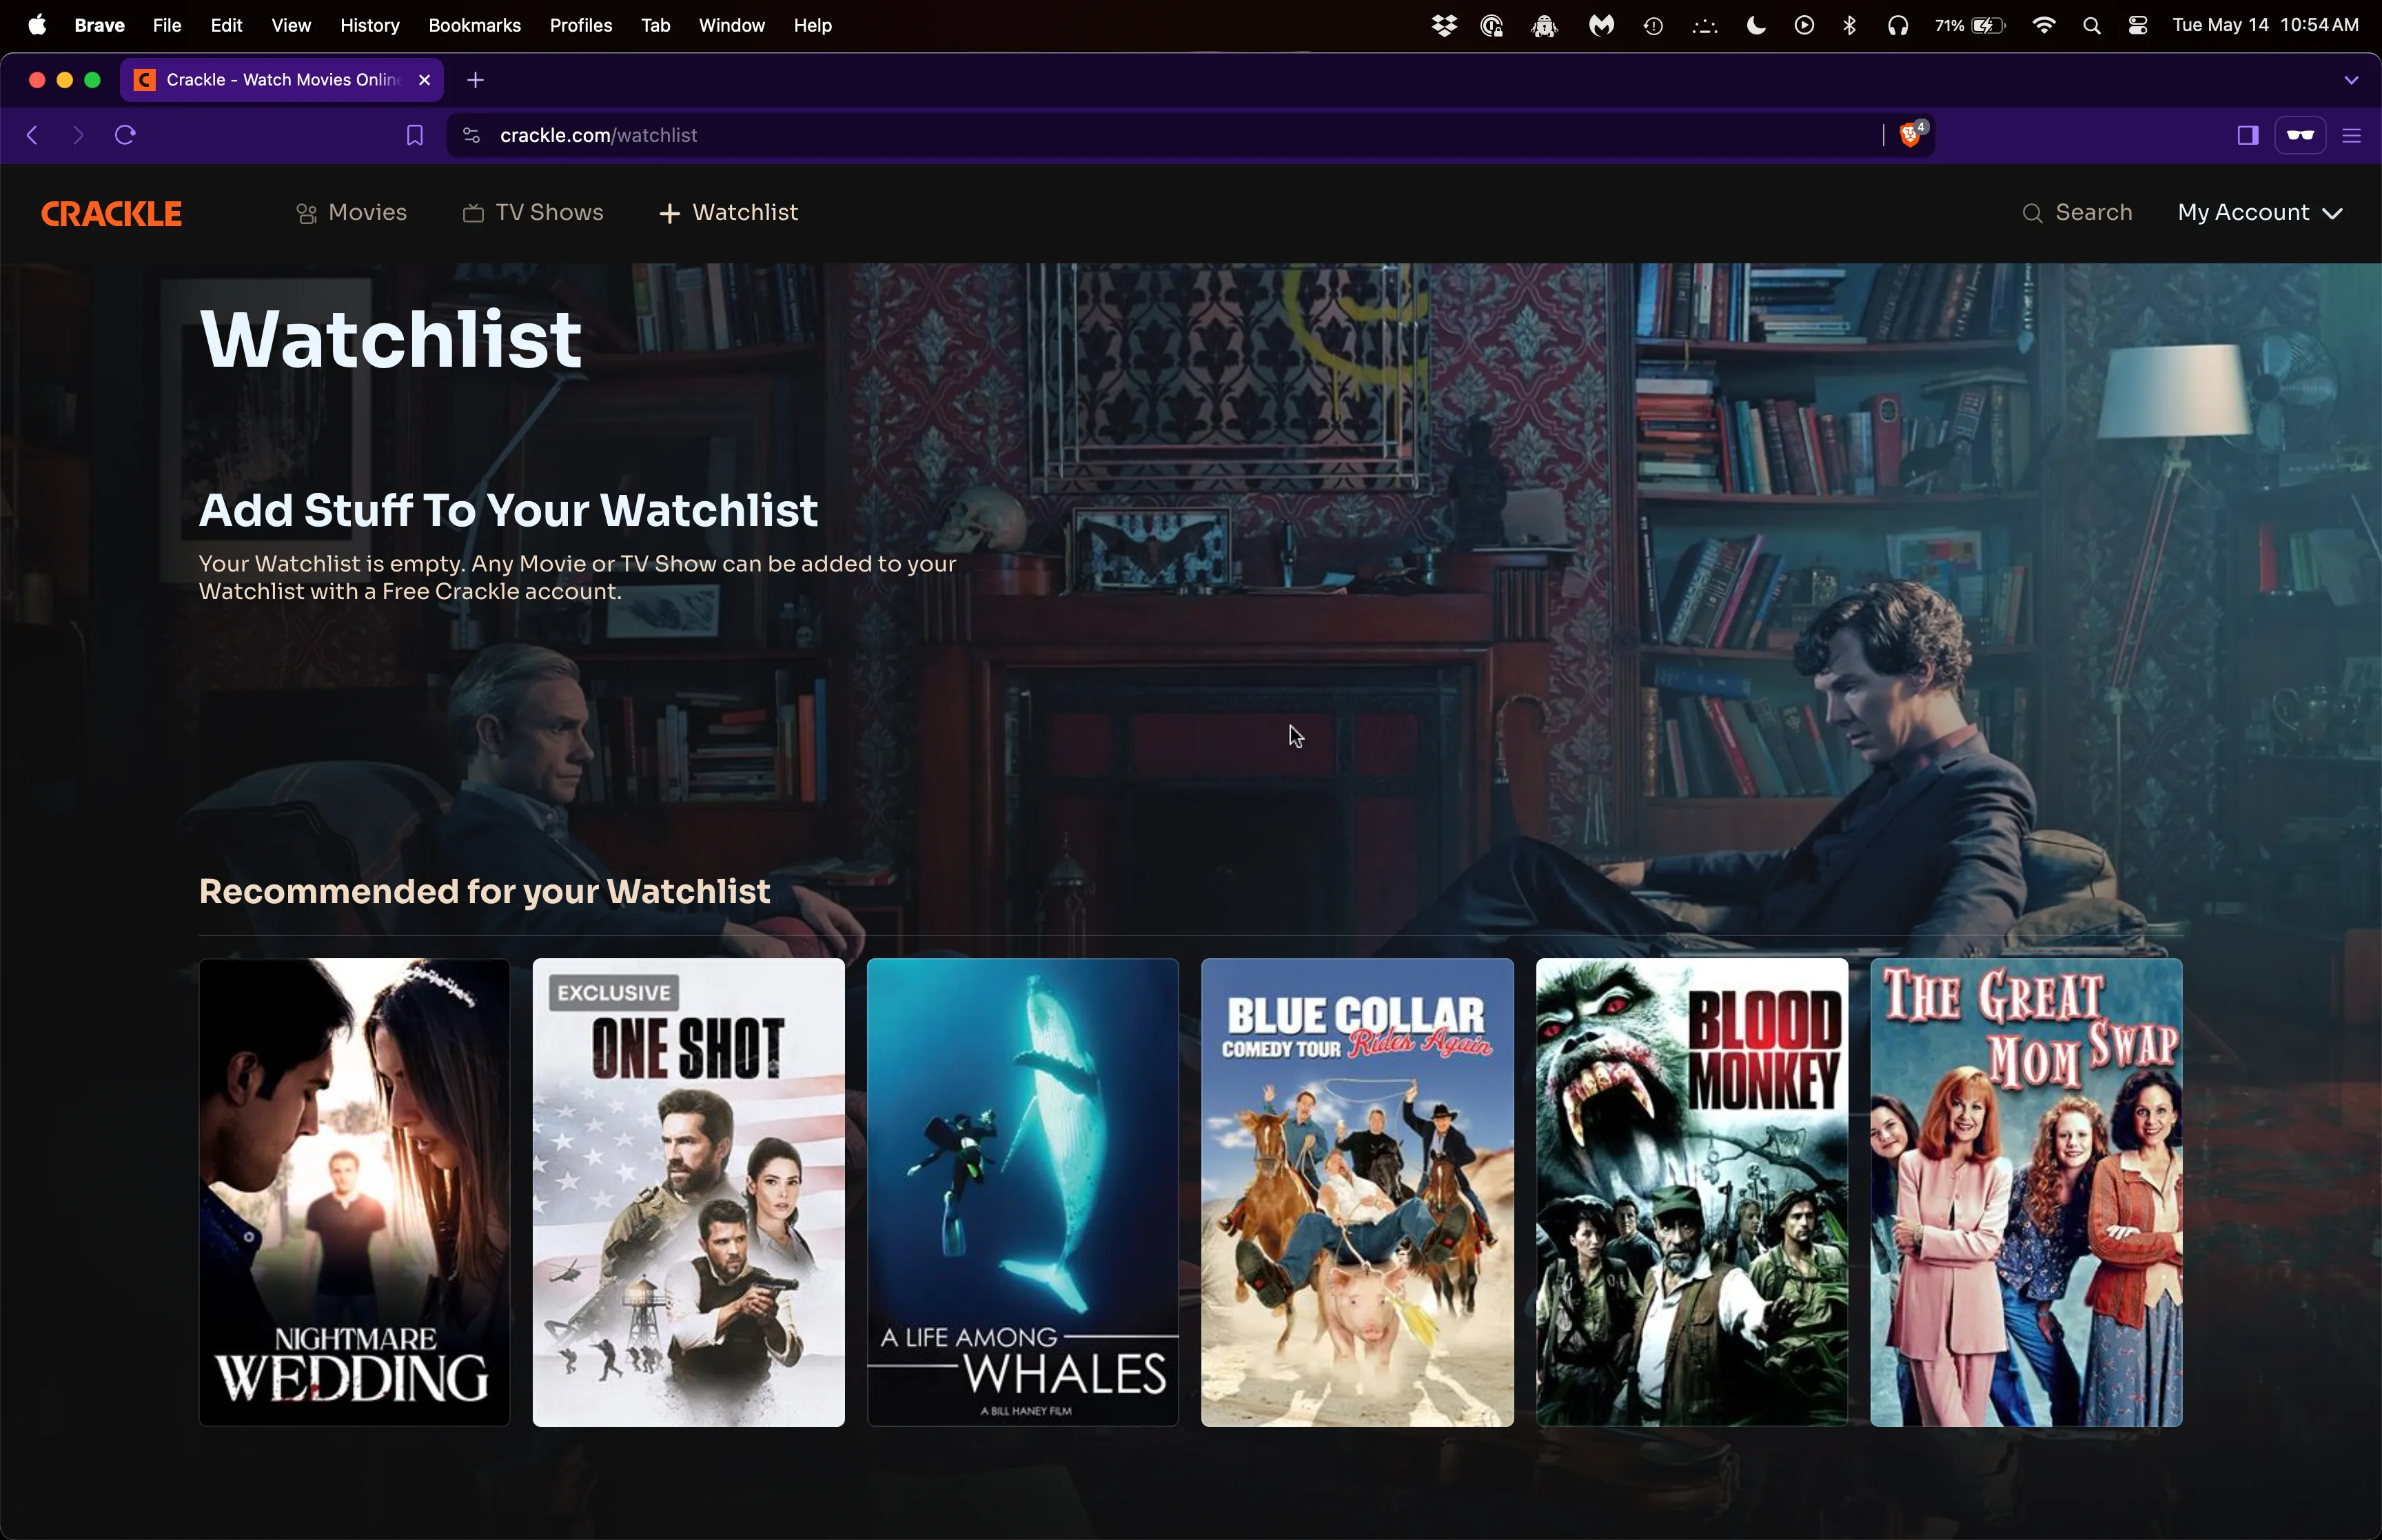Open the Nightmare Wedding poster
2382x1540 pixels.
pos(354,1192)
